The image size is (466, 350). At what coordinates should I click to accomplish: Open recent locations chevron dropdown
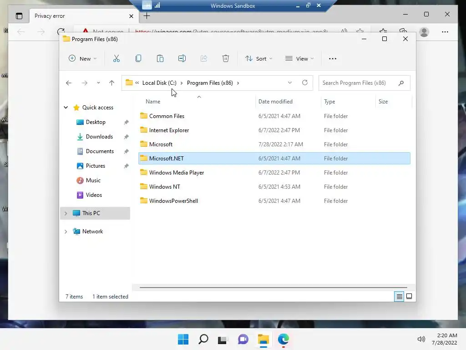98,83
